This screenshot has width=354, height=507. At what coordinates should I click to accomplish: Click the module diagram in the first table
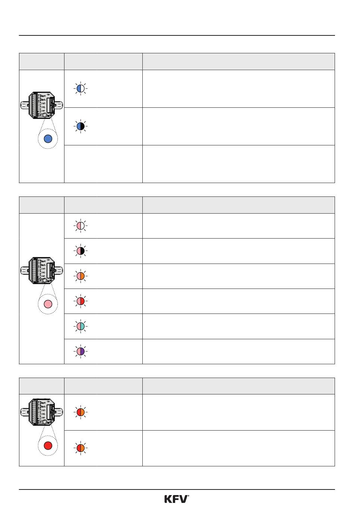(x=42, y=106)
